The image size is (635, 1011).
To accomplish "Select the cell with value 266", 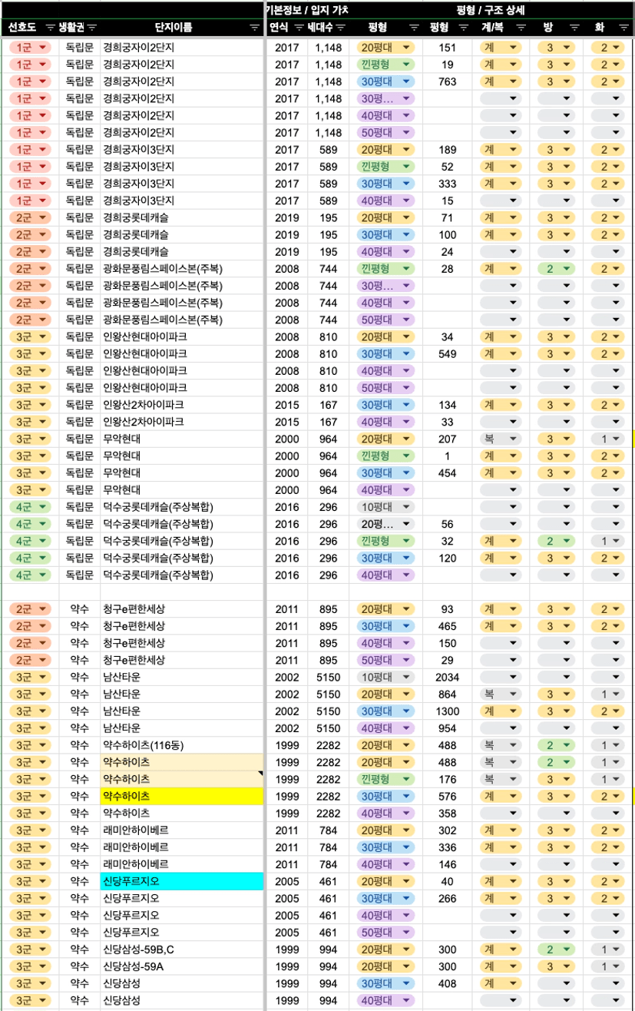I will pyautogui.click(x=447, y=898).
